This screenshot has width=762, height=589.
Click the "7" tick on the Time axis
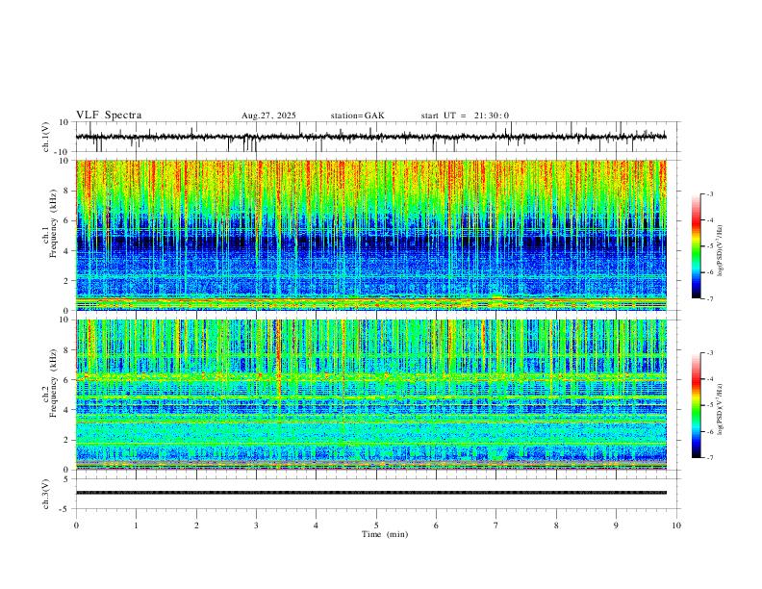496,525
